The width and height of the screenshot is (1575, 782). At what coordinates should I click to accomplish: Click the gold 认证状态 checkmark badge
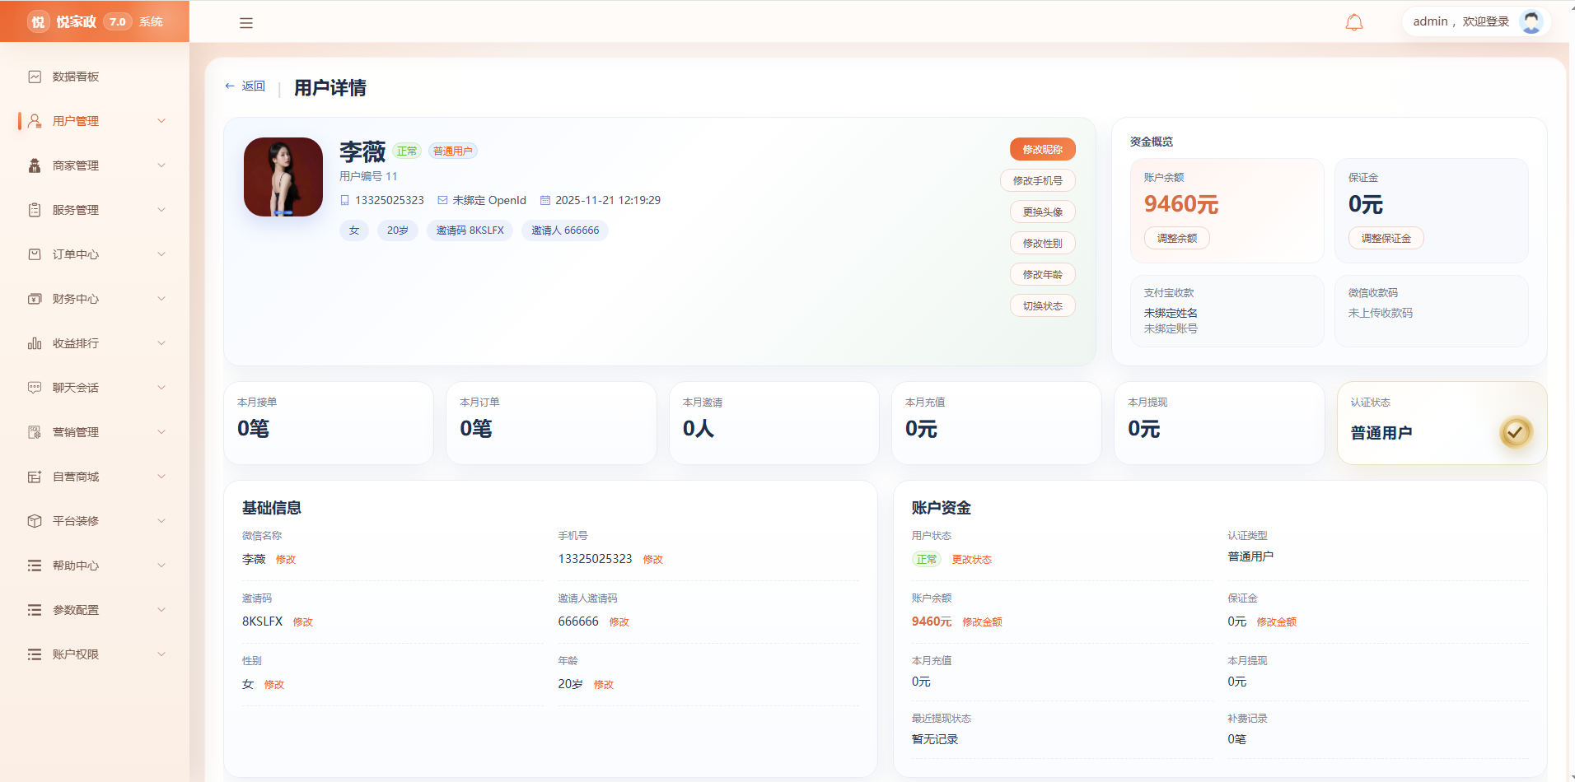coord(1515,432)
